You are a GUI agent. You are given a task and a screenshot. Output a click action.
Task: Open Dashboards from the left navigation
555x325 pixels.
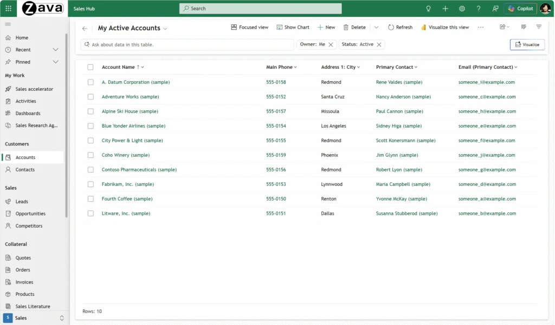(28, 114)
